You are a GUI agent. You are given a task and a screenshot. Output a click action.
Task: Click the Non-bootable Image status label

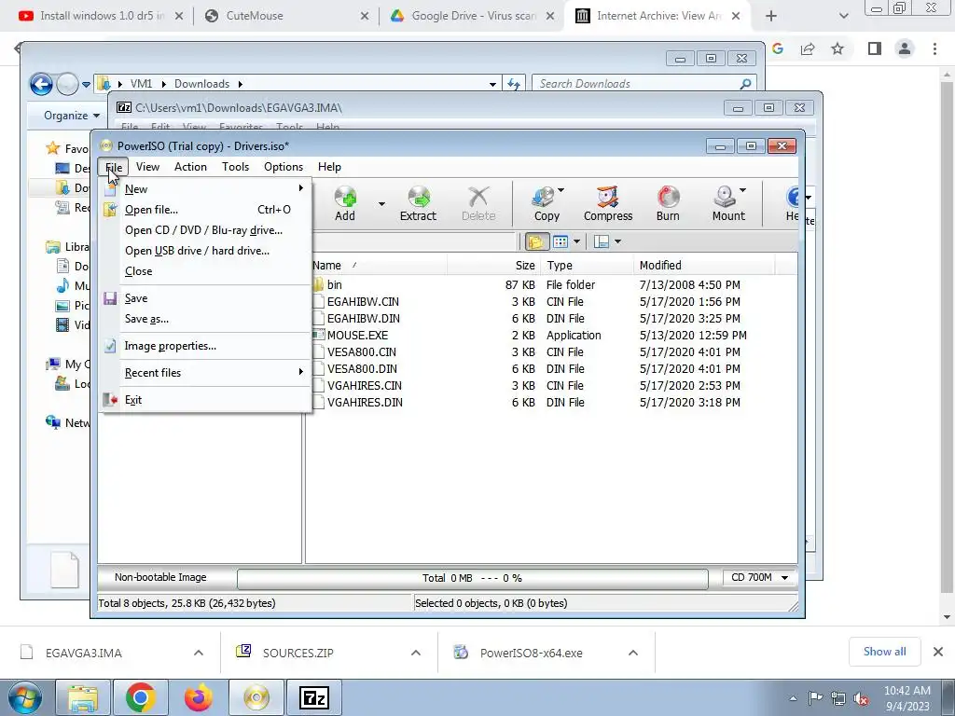[160, 577]
